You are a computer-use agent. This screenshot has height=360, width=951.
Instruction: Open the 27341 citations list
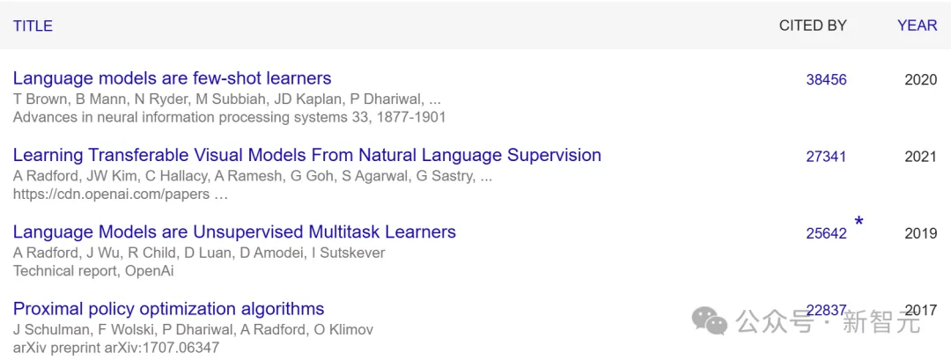pos(826,157)
